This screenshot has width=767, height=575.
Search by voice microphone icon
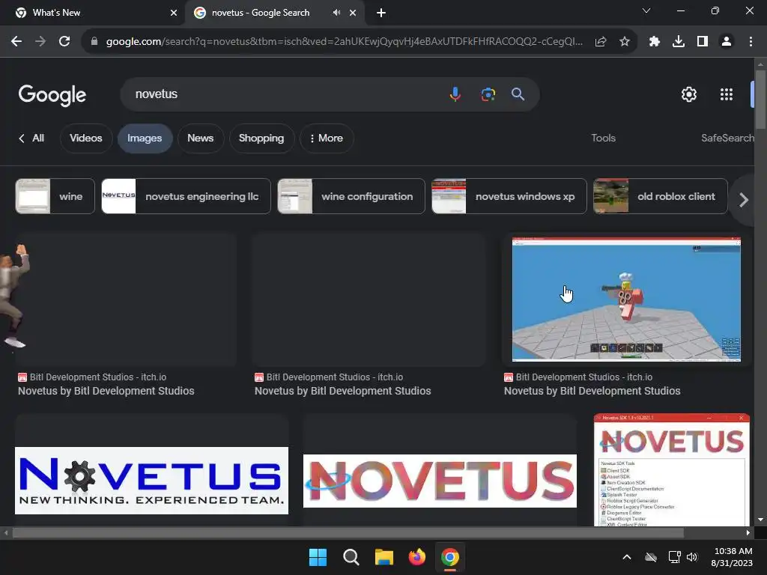(455, 94)
